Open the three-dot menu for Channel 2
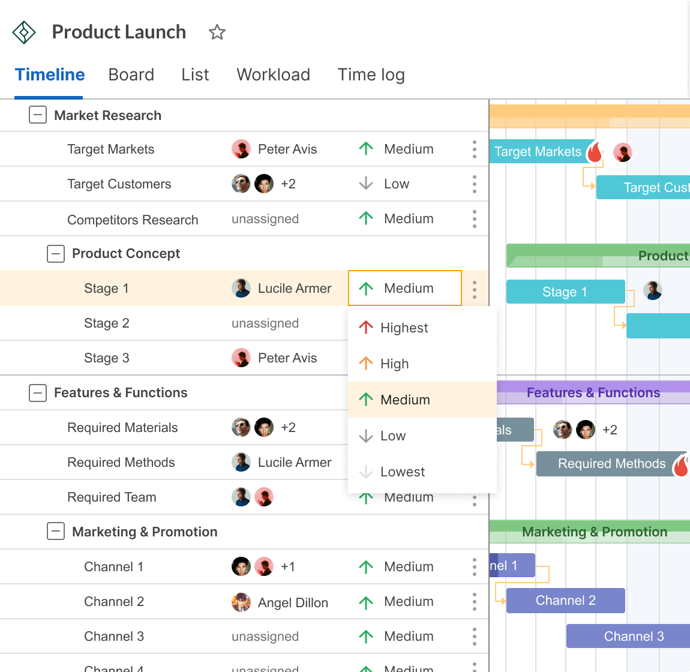Viewport: 690px width, 672px height. point(474,602)
